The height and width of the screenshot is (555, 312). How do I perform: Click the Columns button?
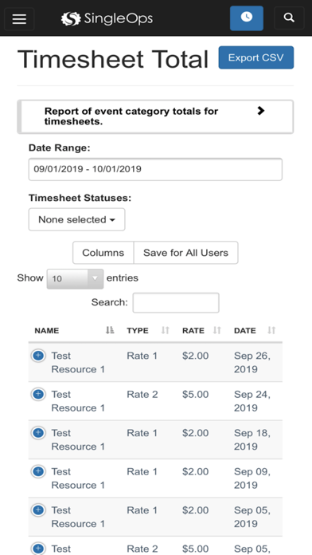tap(103, 253)
